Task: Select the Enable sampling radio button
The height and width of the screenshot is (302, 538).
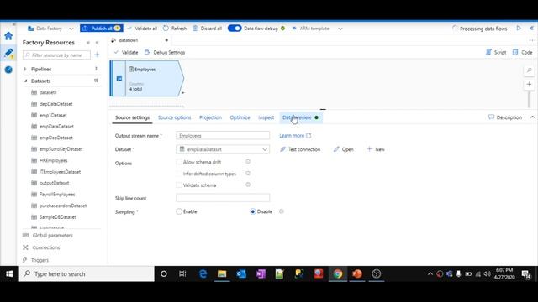Action: [x=179, y=211]
